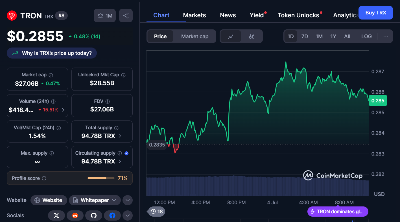
Task: Click the 1.54% Vol/Mkt Cap value
Action: click(x=37, y=136)
